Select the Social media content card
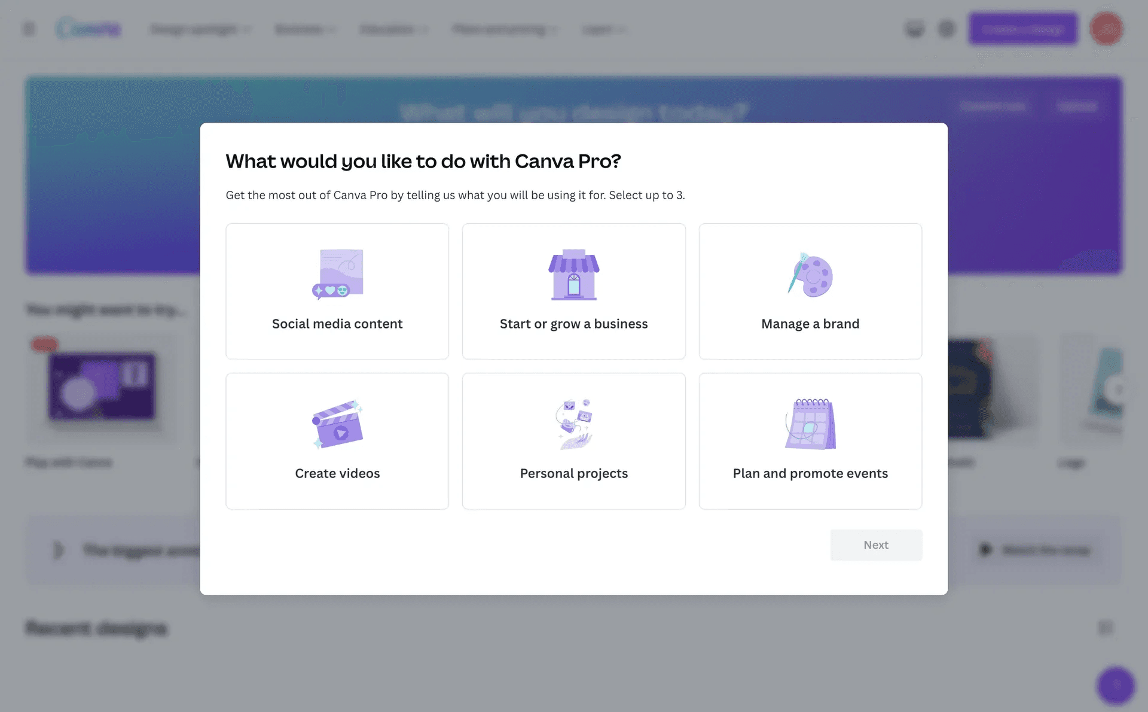Viewport: 1148px width, 712px height. [337, 291]
